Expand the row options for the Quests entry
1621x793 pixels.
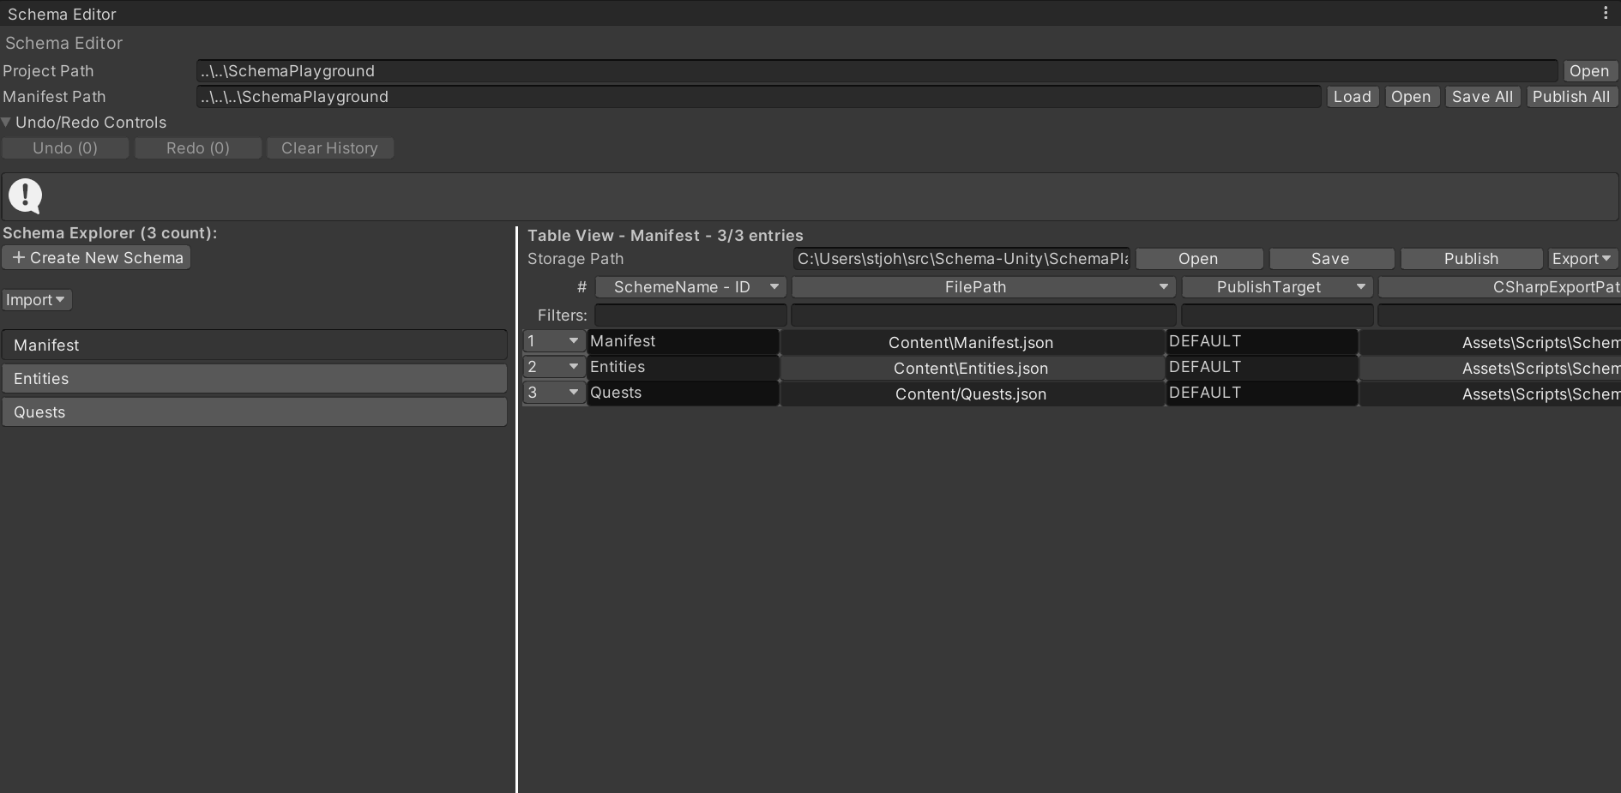coord(574,393)
